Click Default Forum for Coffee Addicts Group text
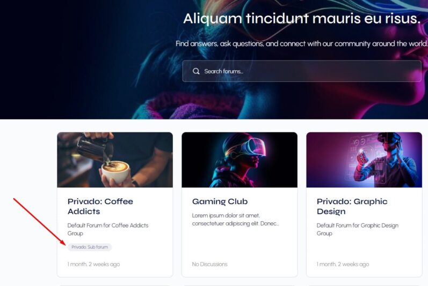428x286 pixels. tap(108, 229)
